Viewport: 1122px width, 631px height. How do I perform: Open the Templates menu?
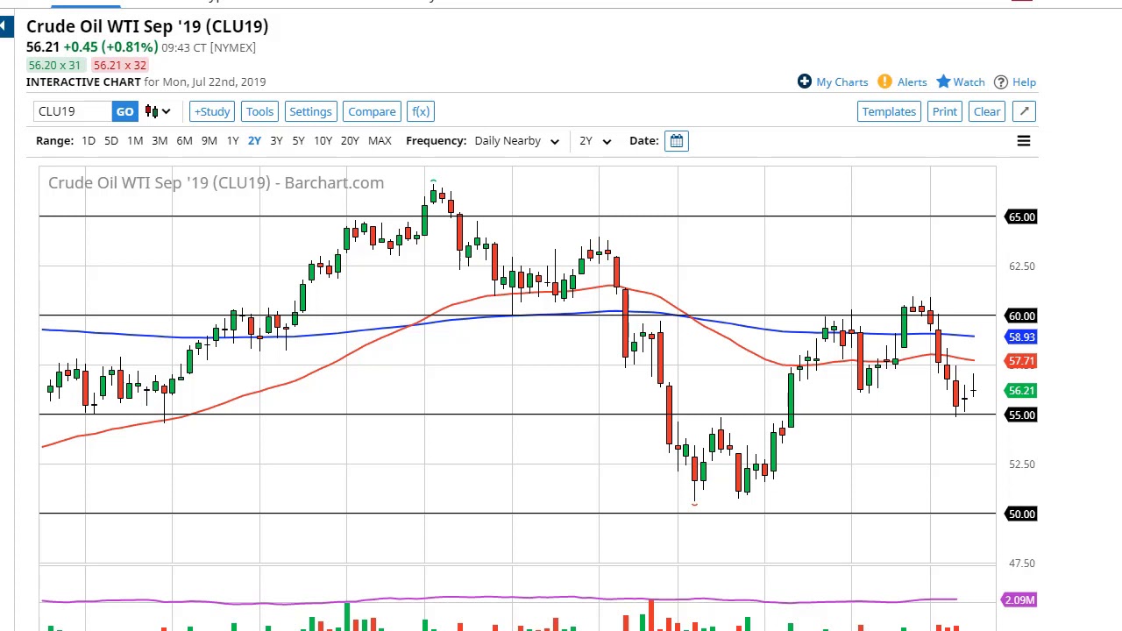point(889,111)
